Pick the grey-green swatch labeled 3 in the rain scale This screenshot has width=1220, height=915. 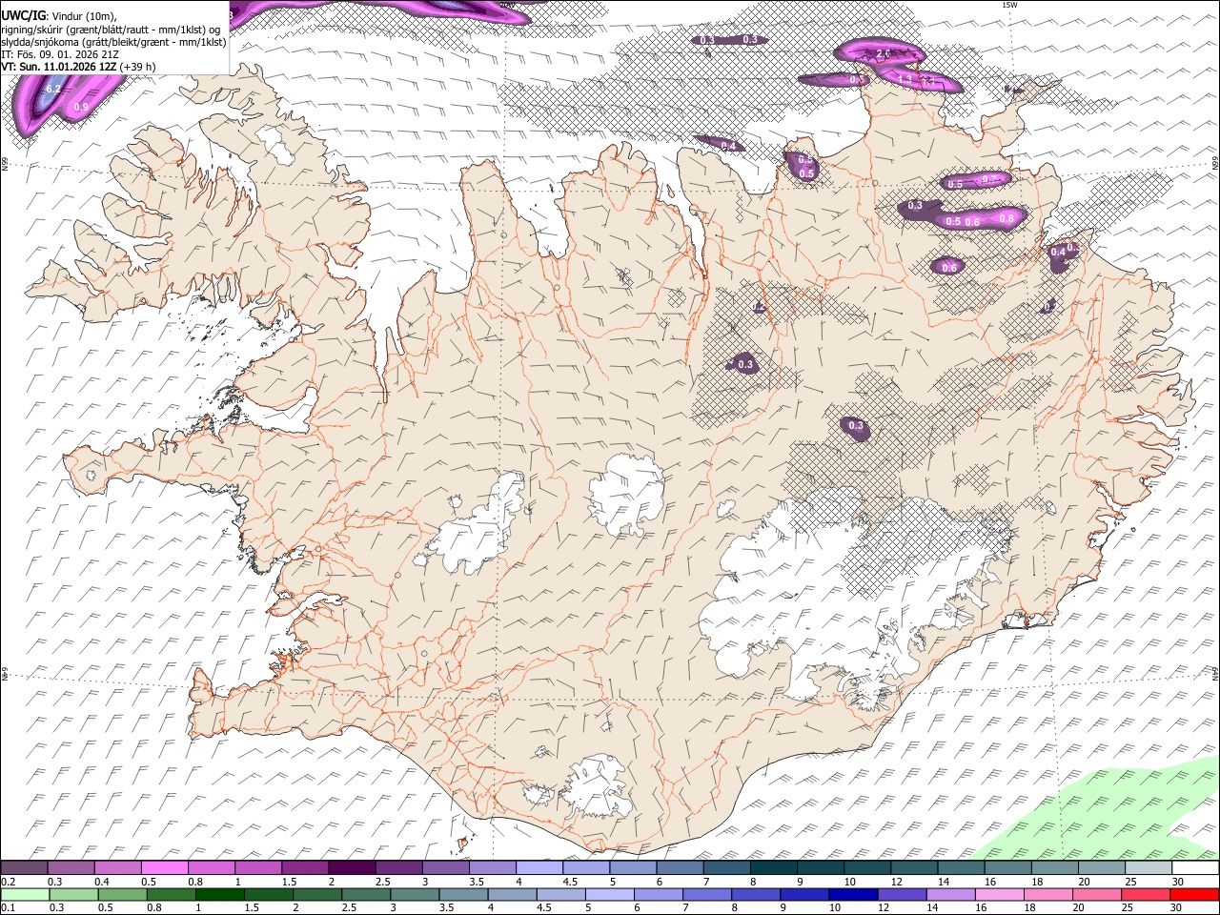click(416, 894)
